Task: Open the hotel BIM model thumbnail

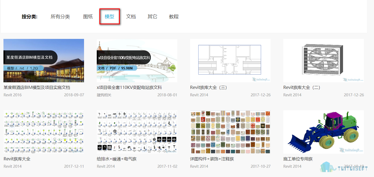Action: 44,61
